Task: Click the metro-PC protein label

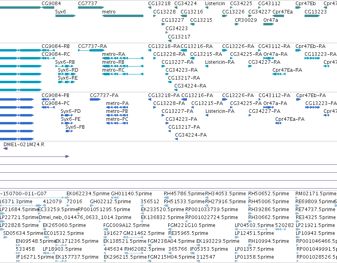Action: 117,119
